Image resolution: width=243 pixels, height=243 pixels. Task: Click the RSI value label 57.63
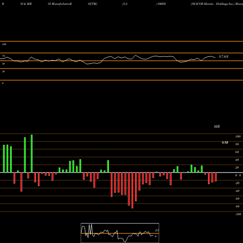(x=224, y=56)
